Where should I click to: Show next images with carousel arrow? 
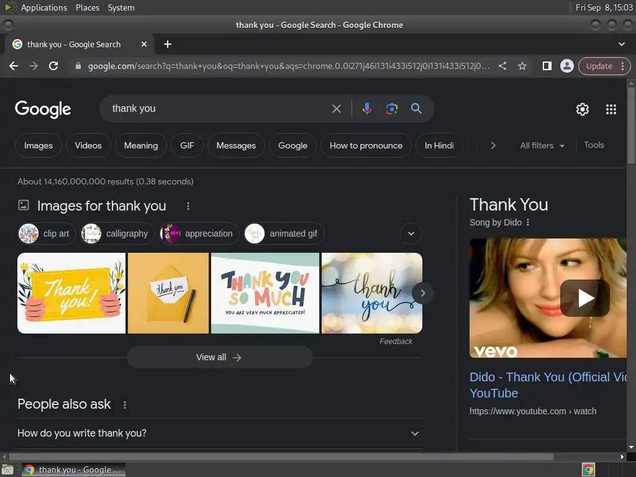[422, 293]
